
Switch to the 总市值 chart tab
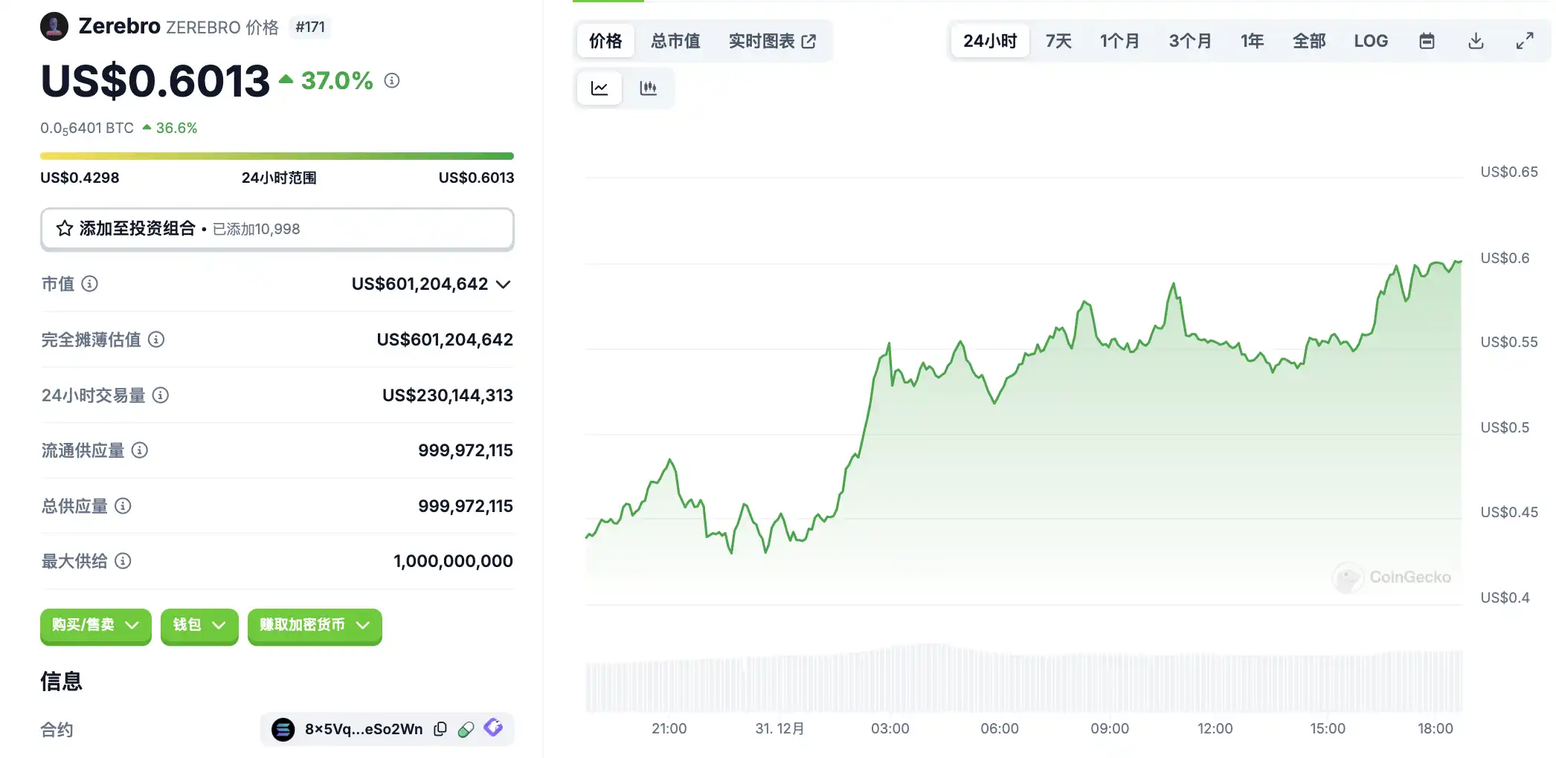tap(675, 41)
